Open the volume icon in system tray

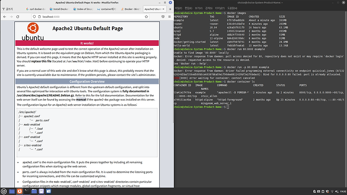(337, 191)
